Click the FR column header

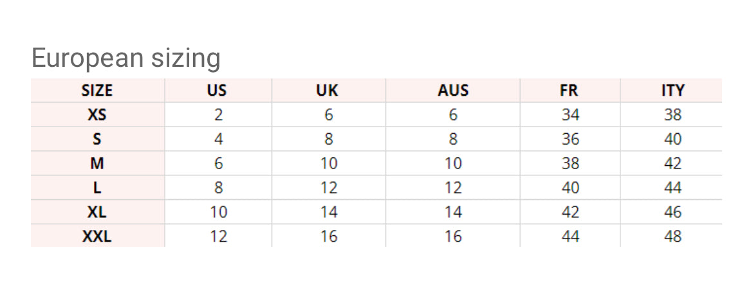(570, 91)
